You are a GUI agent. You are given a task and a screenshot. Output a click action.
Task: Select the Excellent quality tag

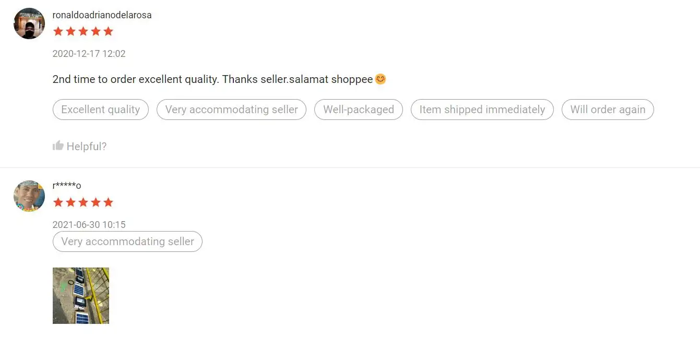tap(101, 110)
